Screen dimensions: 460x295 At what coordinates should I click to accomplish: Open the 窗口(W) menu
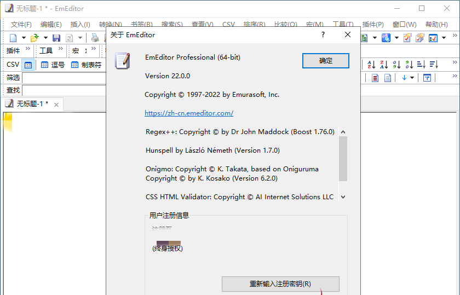405,24
